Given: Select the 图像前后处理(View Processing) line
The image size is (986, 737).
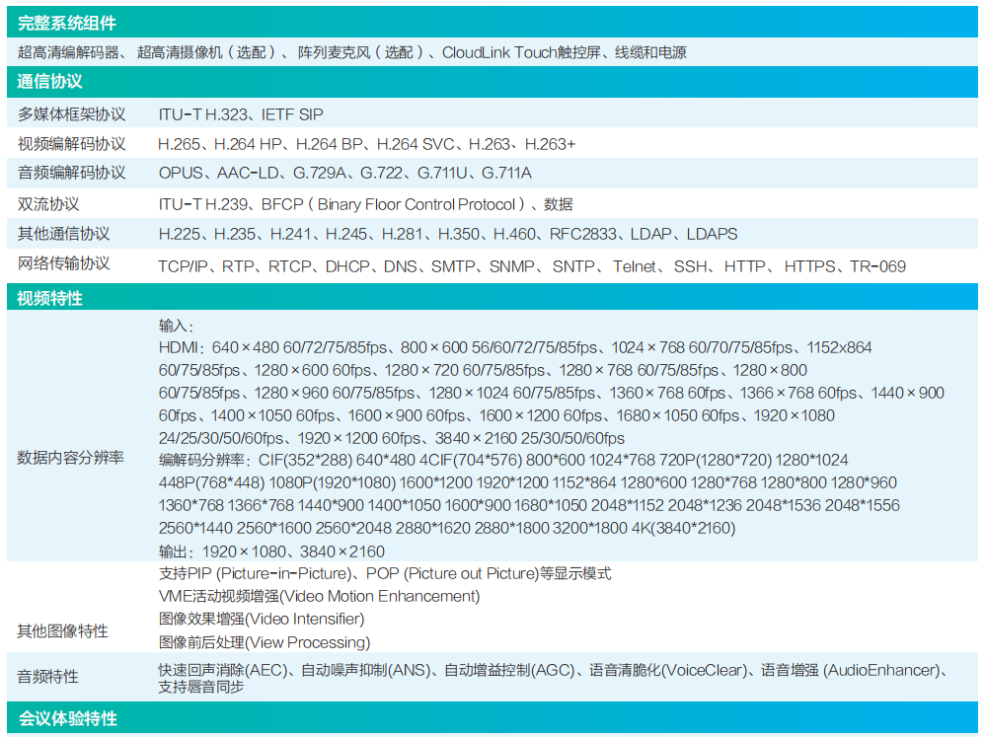Looking at the screenshot, I should pos(265,642).
